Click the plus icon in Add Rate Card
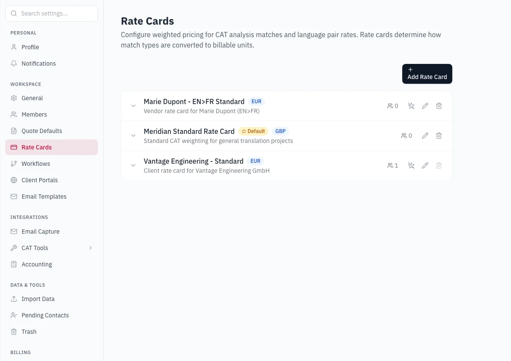 pyautogui.click(x=410, y=70)
